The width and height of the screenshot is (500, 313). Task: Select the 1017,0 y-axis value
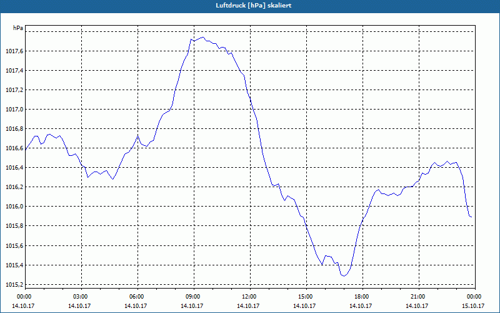[x=14, y=110]
